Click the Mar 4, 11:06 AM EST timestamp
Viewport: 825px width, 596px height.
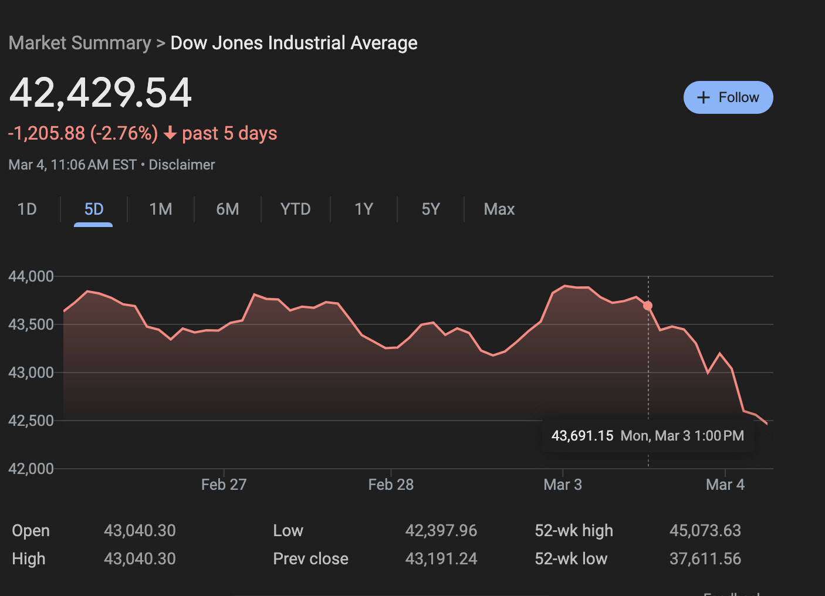[x=73, y=165]
